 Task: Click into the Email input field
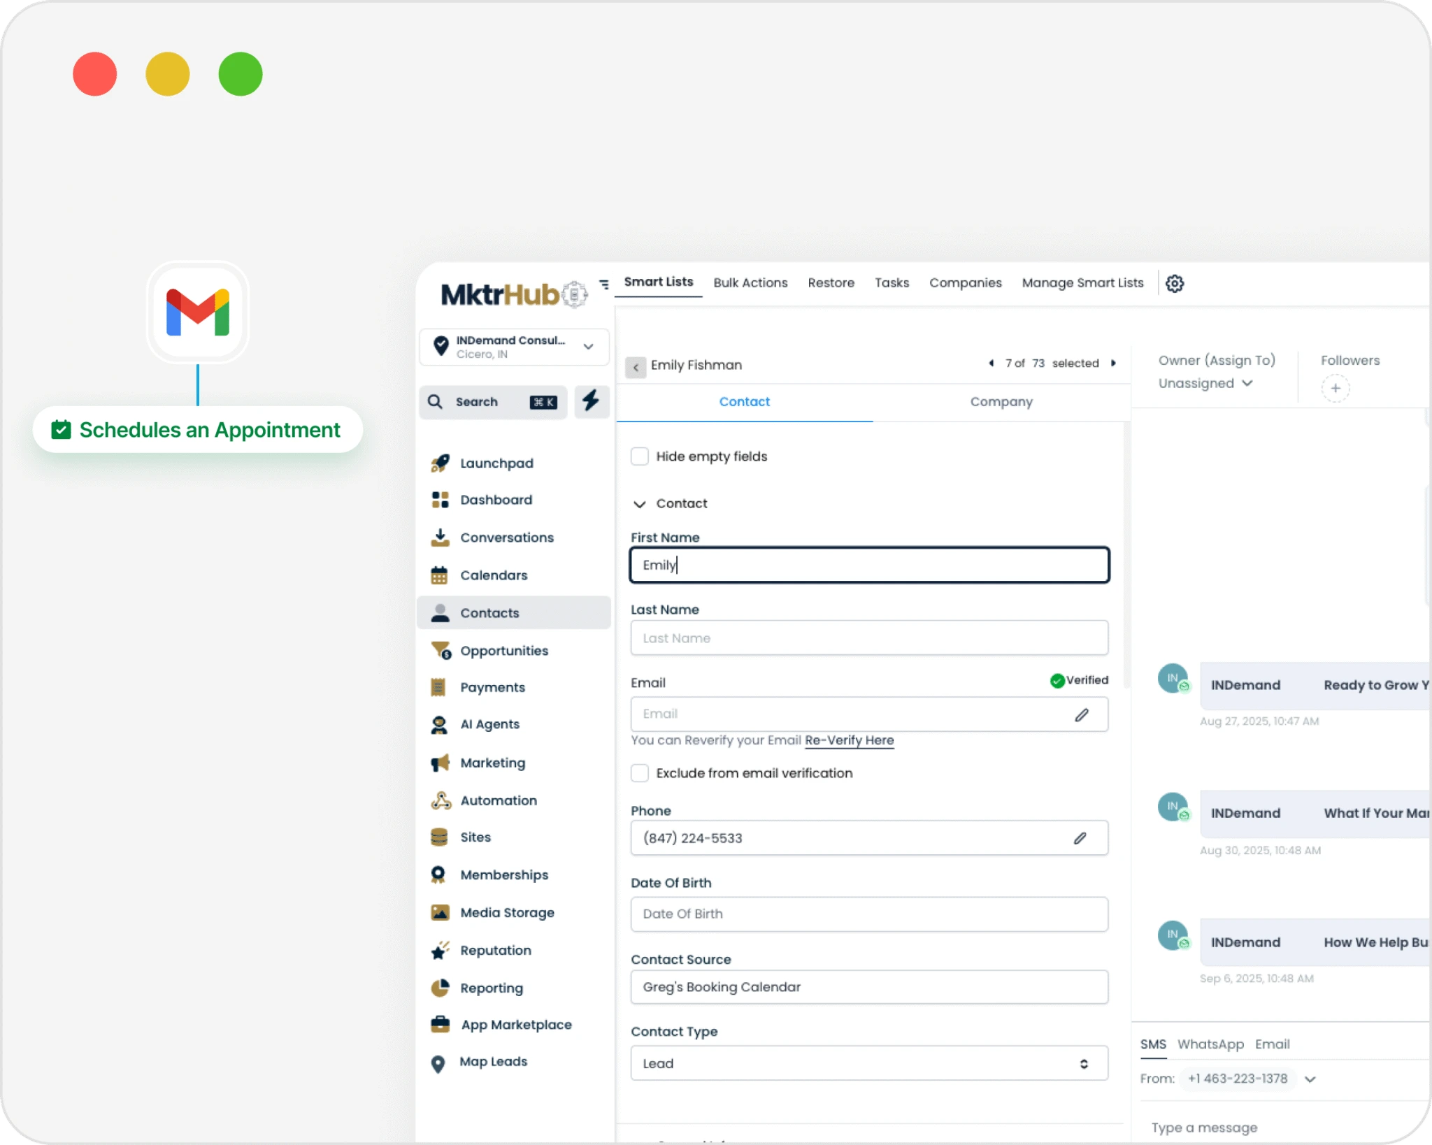(x=869, y=714)
